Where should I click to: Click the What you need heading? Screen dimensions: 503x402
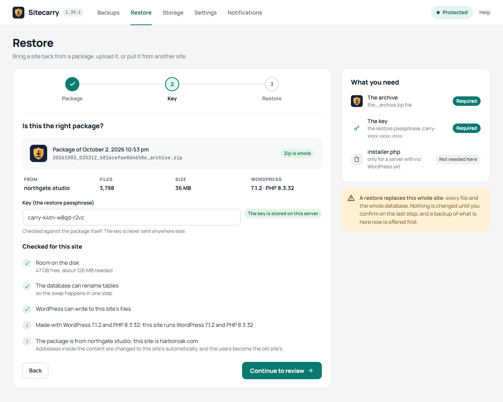click(x=375, y=82)
